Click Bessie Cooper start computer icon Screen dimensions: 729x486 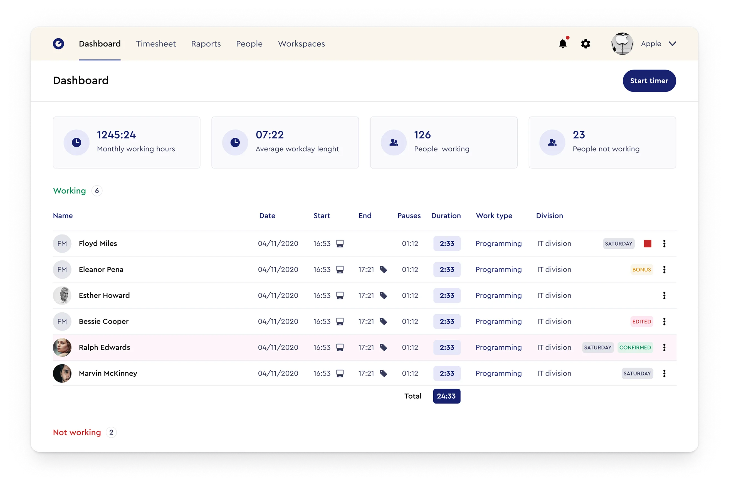pyautogui.click(x=340, y=321)
